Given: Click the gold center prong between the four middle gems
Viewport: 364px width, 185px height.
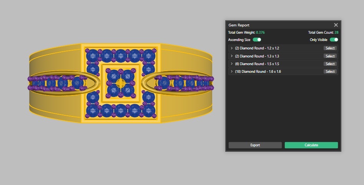Looking at the screenshot, I should (121, 83).
